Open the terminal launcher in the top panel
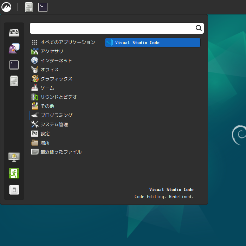246x246 pixels. click(43, 7)
